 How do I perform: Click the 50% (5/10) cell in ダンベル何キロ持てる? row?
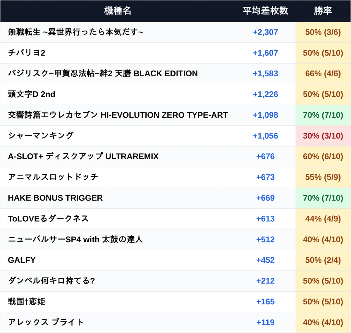coord(323,281)
